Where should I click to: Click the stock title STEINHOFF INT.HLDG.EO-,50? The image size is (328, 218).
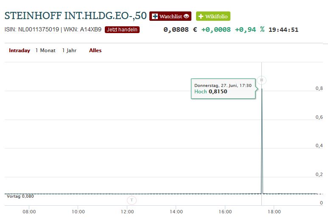(x=76, y=16)
